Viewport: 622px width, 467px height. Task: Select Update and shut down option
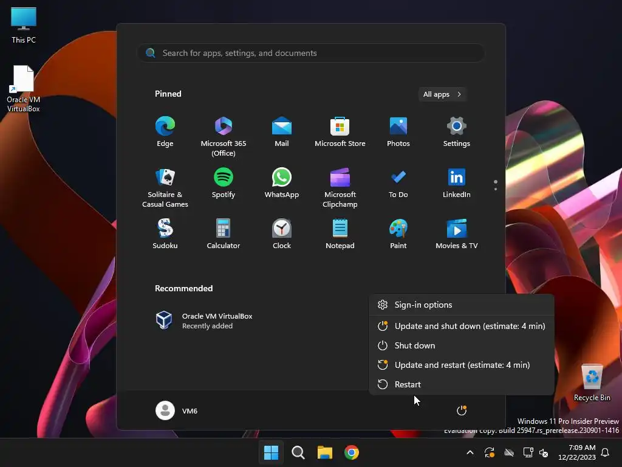(x=462, y=326)
